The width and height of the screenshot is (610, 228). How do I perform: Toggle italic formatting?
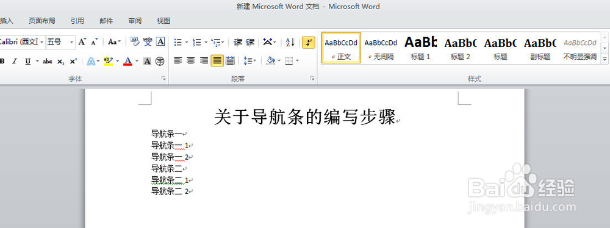[x=15, y=61]
